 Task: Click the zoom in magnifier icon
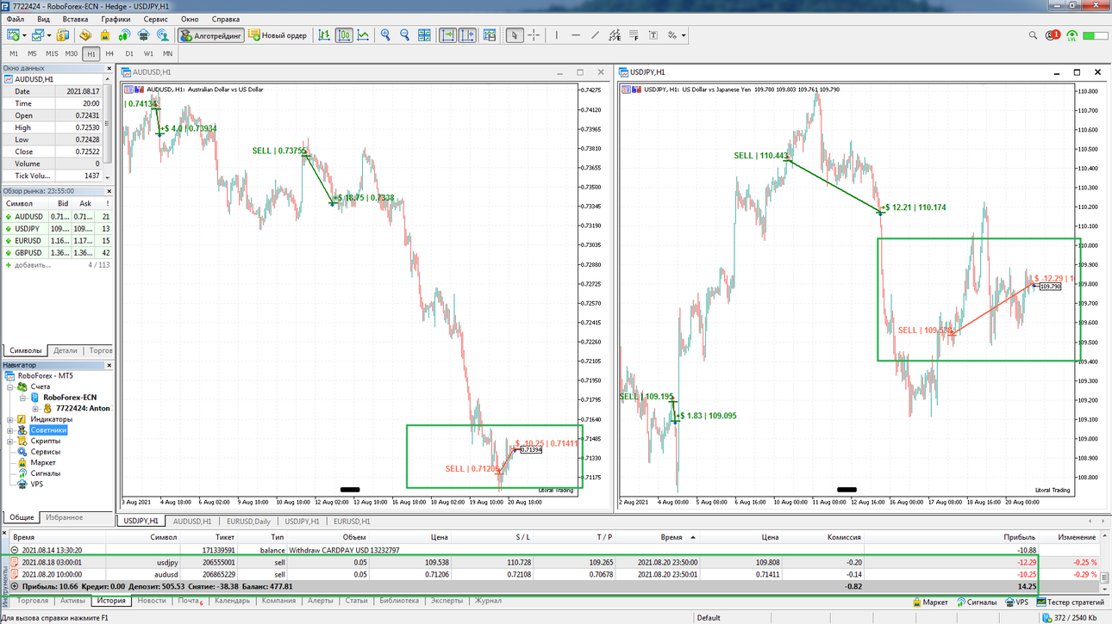coord(385,35)
